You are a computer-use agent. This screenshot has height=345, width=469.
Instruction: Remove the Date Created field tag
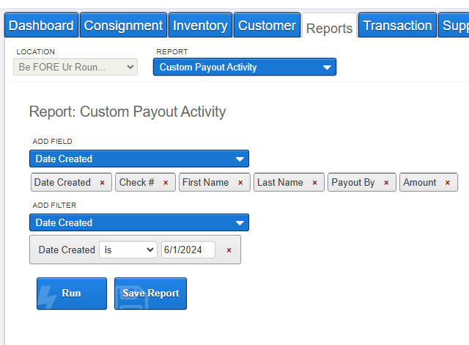pos(103,183)
